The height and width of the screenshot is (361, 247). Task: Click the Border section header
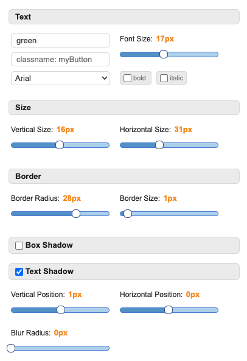coord(124,177)
